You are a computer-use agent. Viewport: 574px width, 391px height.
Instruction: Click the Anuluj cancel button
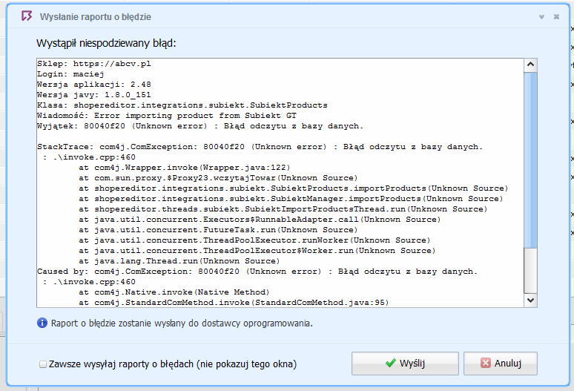click(501, 363)
